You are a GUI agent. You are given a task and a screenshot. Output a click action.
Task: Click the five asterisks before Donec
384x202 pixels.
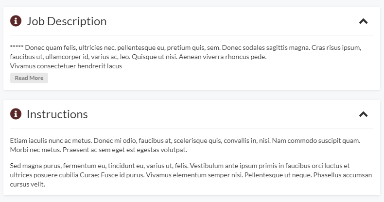tap(17, 47)
